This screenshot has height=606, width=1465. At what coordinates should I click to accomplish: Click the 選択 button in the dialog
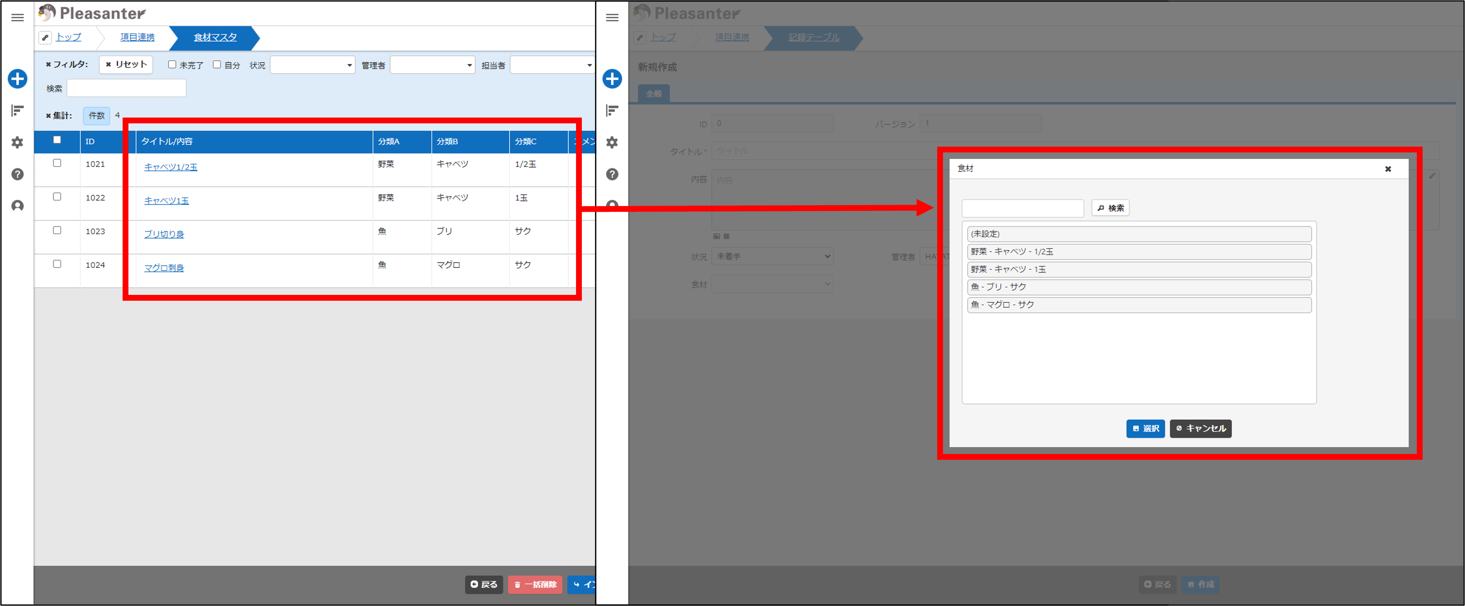pos(1145,429)
